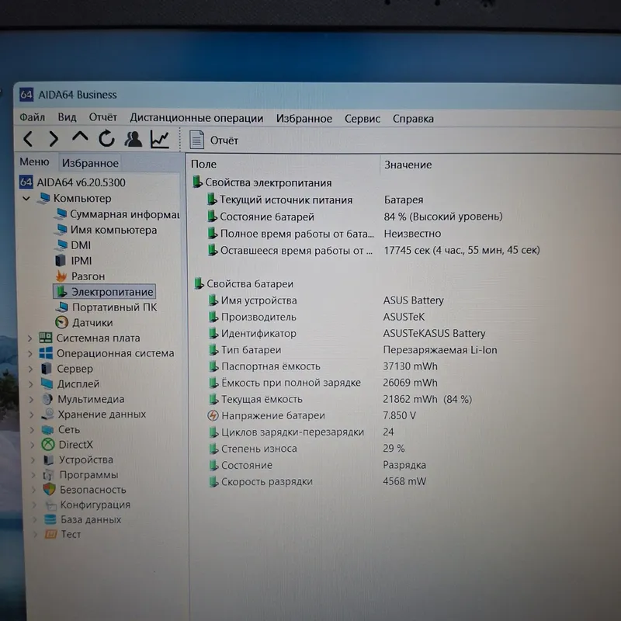Viewport: 621px width, 621px height.
Task: Expand the Мультимедиа tree node
Action: point(31,399)
